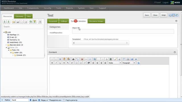Toggle bold in the content editor

point(52,63)
